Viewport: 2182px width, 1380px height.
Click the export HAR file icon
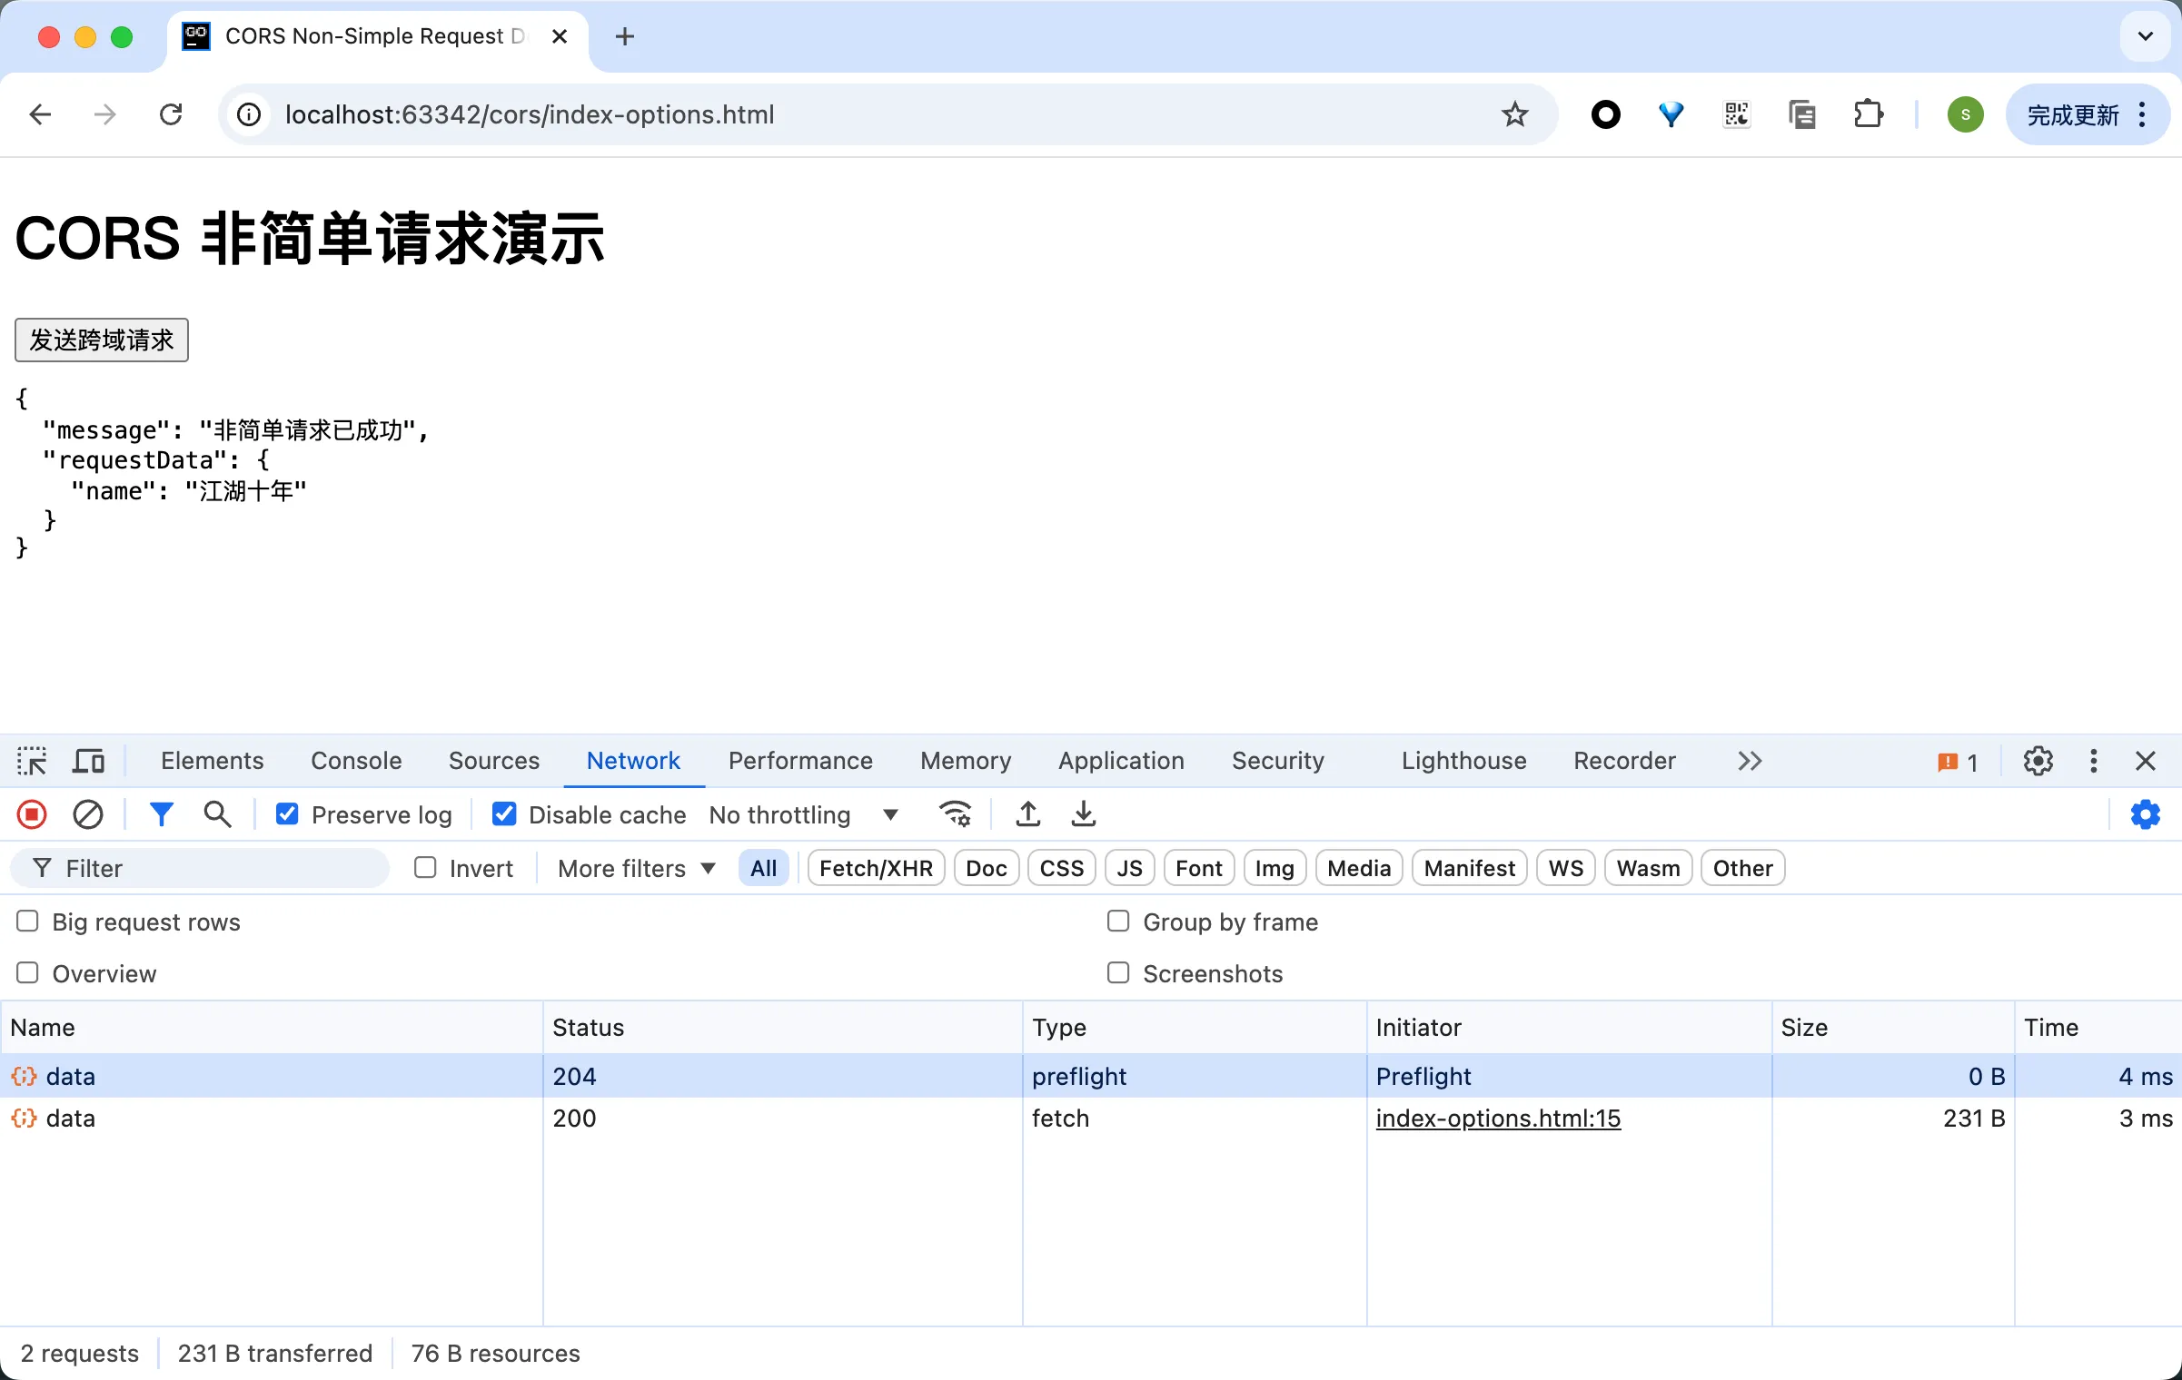pos(1085,813)
